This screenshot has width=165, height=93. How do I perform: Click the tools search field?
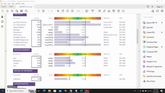point(153,17)
